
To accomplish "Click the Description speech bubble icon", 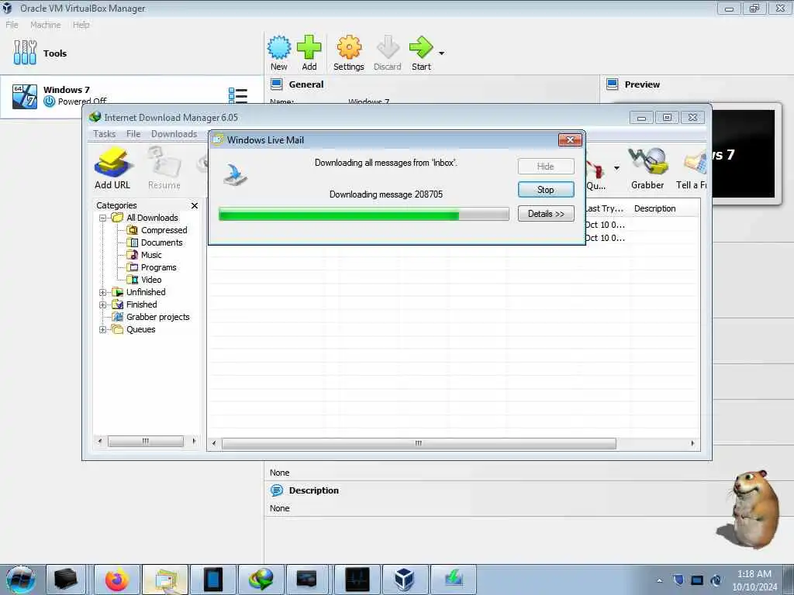I will 277,490.
